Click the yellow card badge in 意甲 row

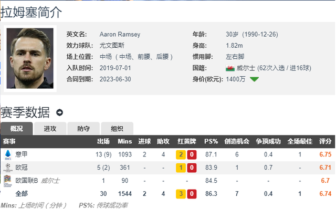181,154
